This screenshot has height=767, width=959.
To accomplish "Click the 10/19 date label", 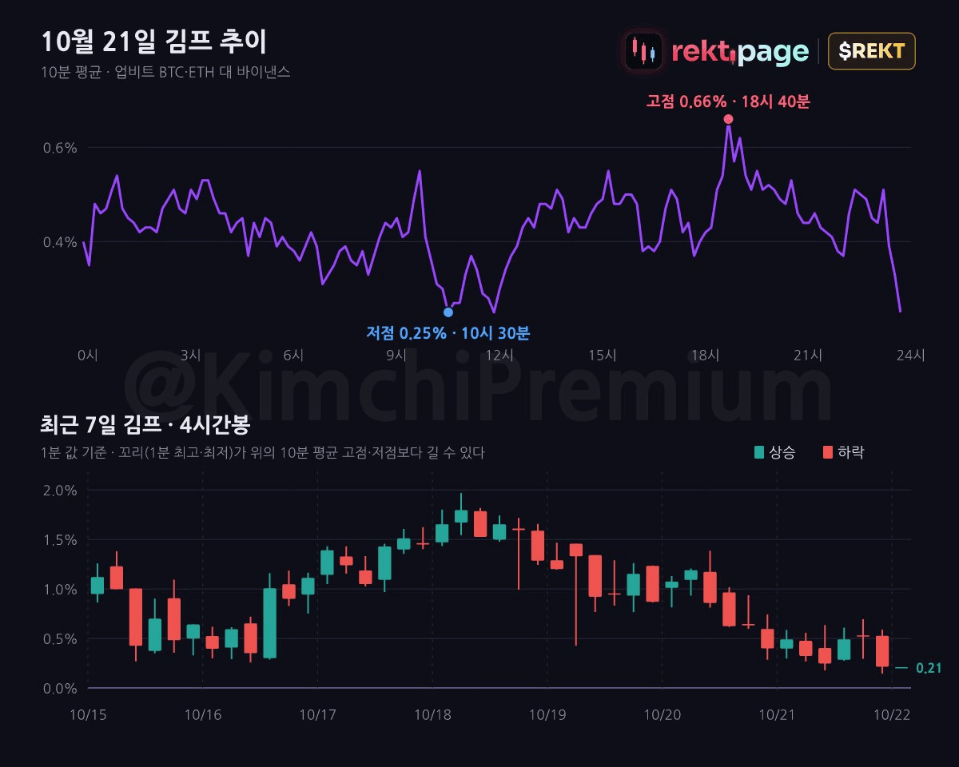I will tap(547, 713).
